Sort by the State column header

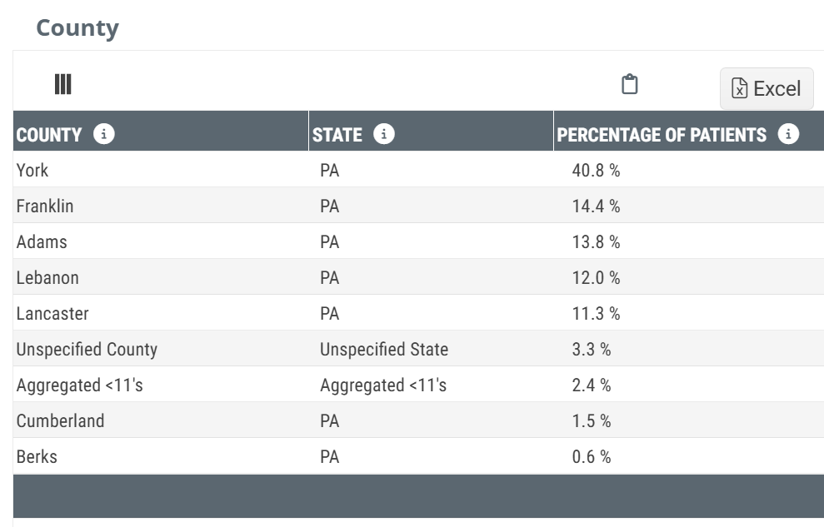click(337, 135)
